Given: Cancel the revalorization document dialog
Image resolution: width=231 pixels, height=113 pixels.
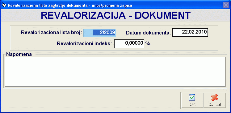Looking at the screenshot, I should click(x=215, y=100).
